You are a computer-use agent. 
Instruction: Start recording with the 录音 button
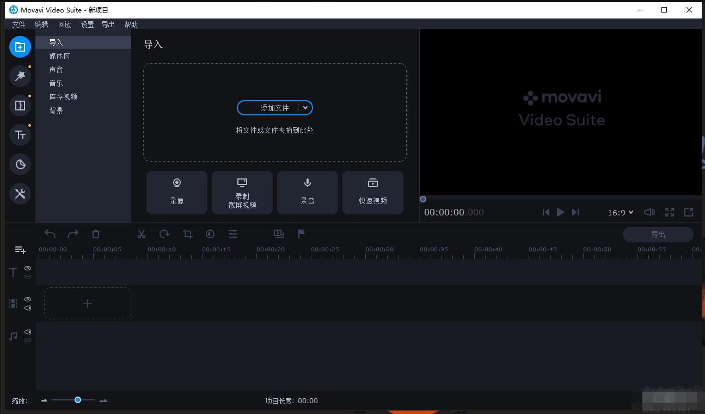coord(307,192)
